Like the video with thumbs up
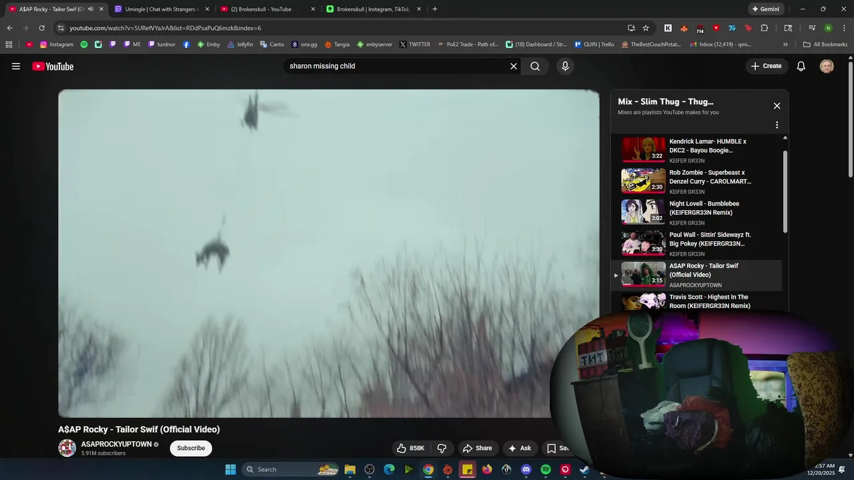The width and height of the screenshot is (854, 480). 411,448
